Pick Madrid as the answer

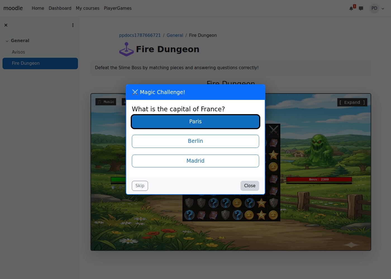click(195, 161)
